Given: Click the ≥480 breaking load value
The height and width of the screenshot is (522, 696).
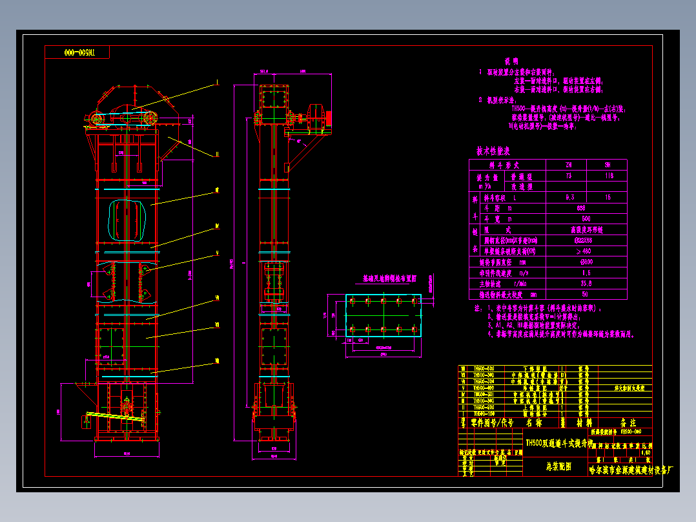Looking at the screenshot, I should coord(584,251).
